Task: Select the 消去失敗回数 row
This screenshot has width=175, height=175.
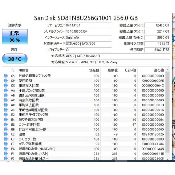Action: 84,100
